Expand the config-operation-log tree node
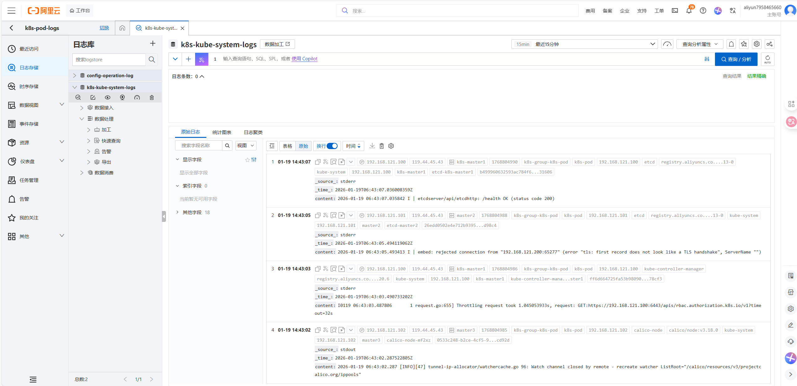797x386 pixels. pos(75,75)
